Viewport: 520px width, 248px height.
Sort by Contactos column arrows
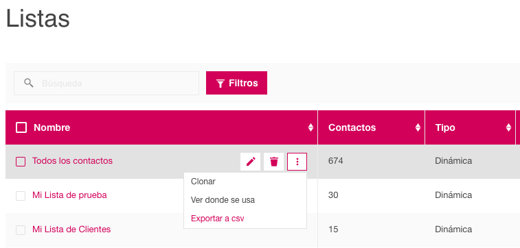coord(418,127)
